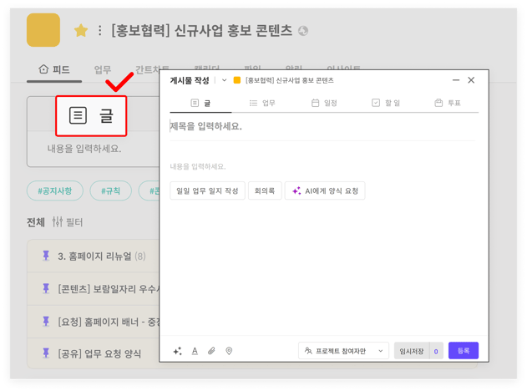The height and width of the screenshot is (391, 527).
Task: Select the 투표 tab in the post dialog
Action: coord(448,103)
